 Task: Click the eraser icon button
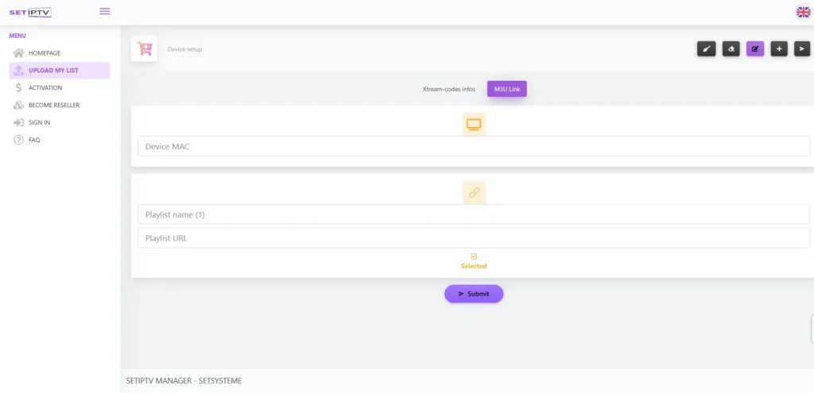731,49
